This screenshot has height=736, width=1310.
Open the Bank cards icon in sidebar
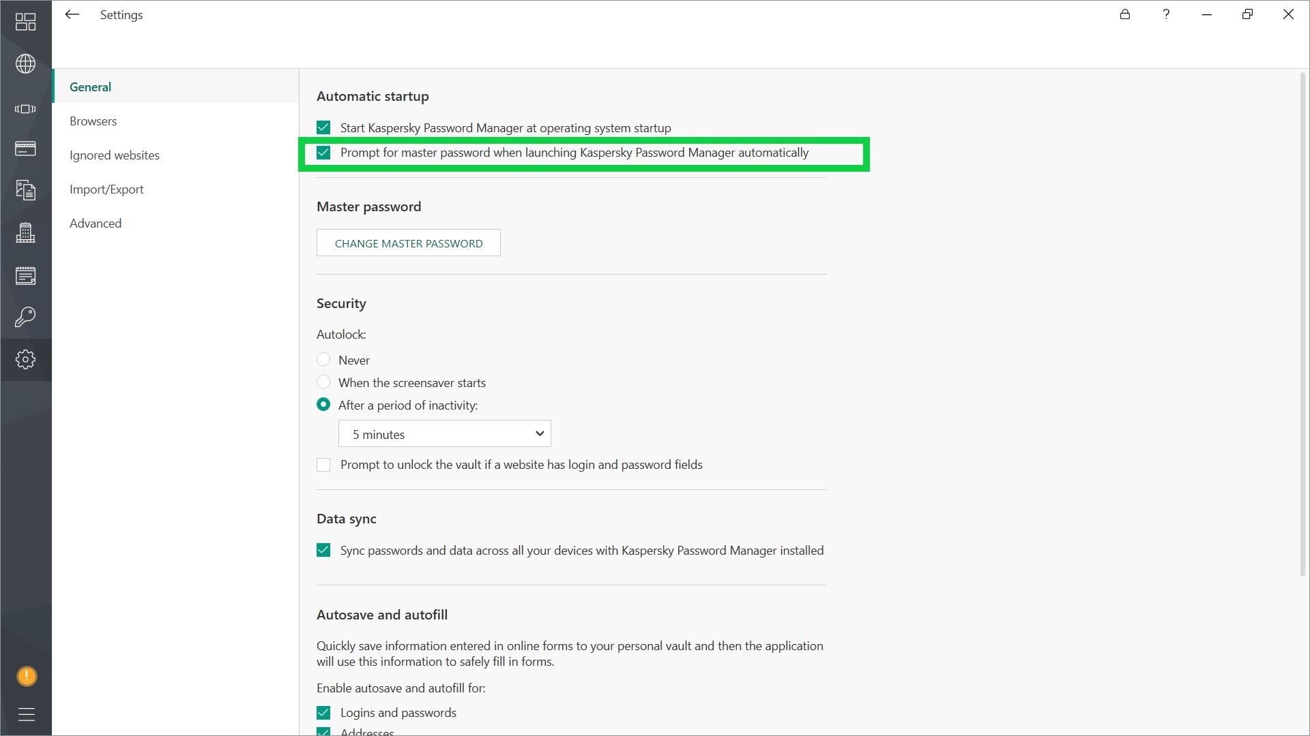(x=25, y=149)
